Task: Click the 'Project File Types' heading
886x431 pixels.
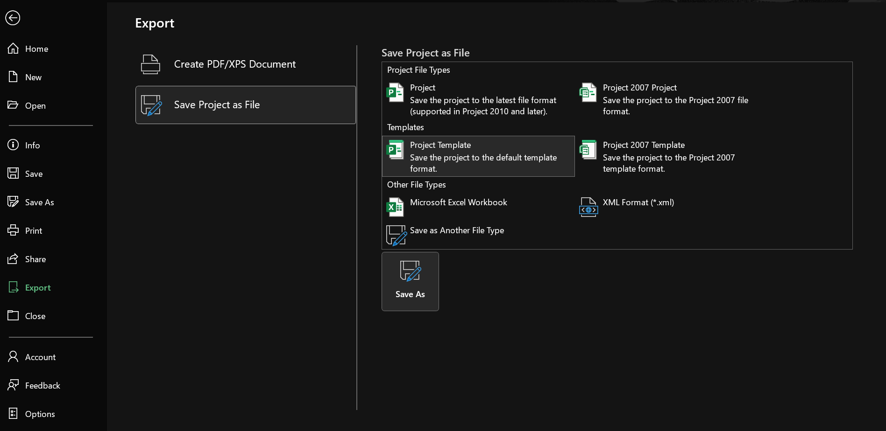Action: click(418, 70)
